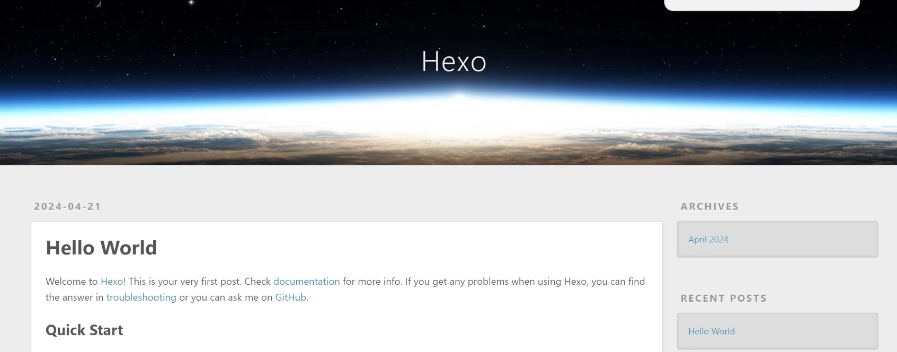Go to the GitHub link
The image size is (897, 352).
[x=290, y=297]
